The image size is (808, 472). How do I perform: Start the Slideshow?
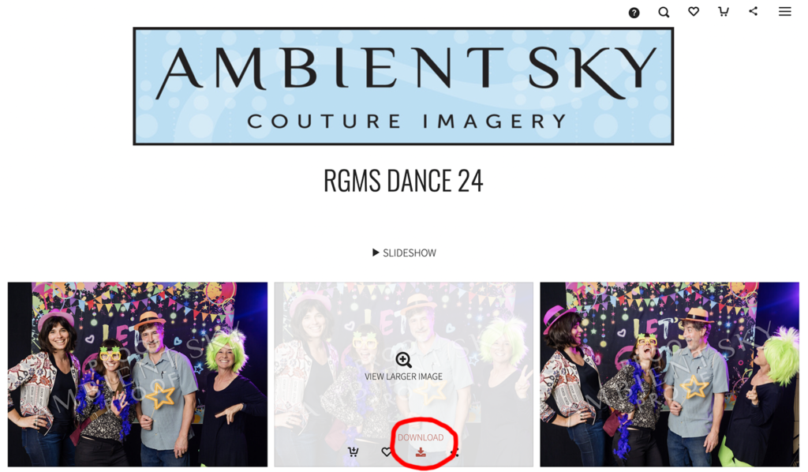(404, 253)
